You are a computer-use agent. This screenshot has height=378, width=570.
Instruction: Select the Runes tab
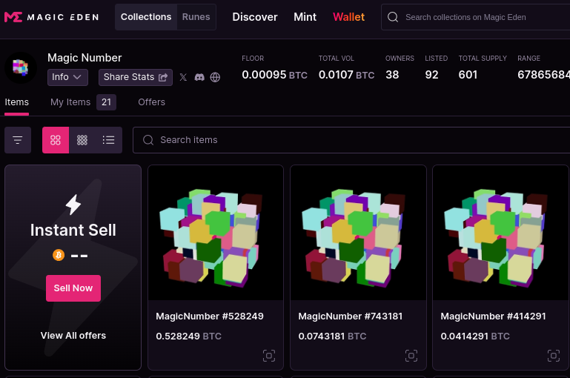pos(196,17)
